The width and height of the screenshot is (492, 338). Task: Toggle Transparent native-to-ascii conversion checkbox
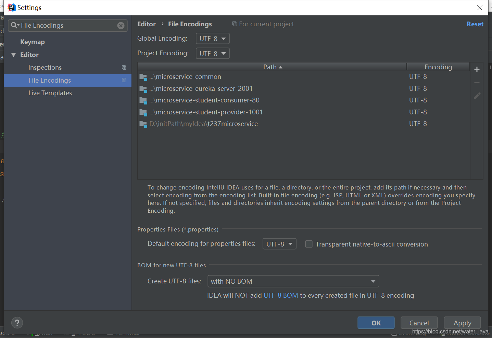pos(309,244)
